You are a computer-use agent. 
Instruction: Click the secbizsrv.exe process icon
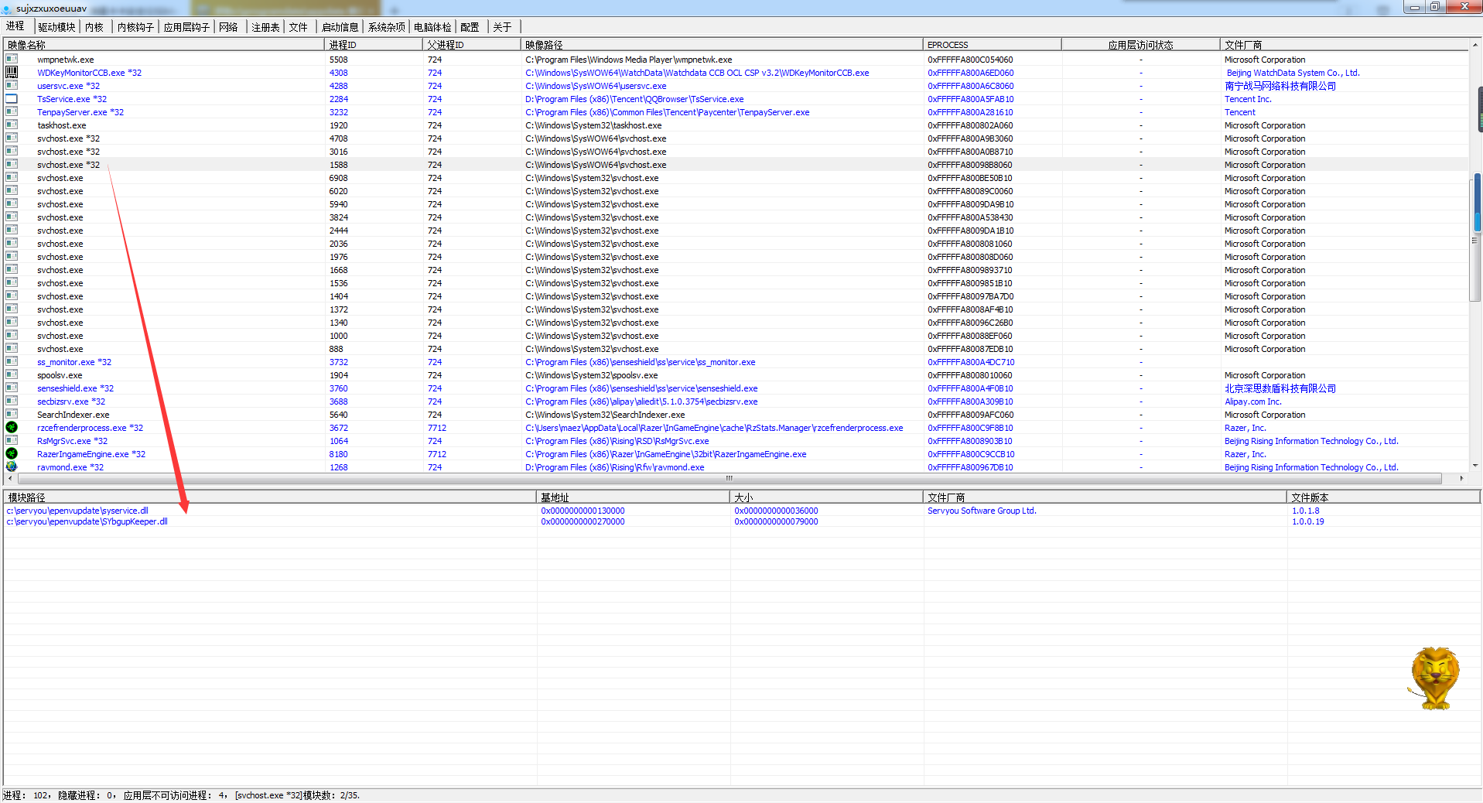(12, 401)
